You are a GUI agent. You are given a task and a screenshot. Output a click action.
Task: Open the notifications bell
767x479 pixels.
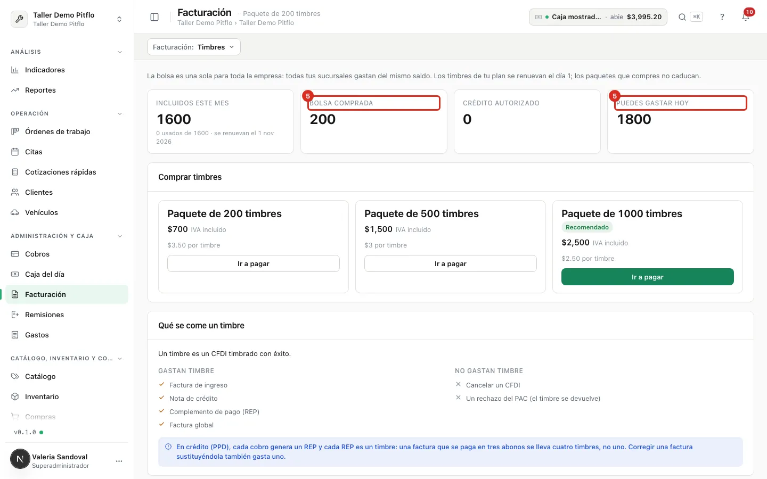(746, 17)
